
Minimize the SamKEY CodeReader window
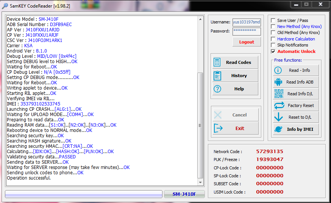click(296, 5)
